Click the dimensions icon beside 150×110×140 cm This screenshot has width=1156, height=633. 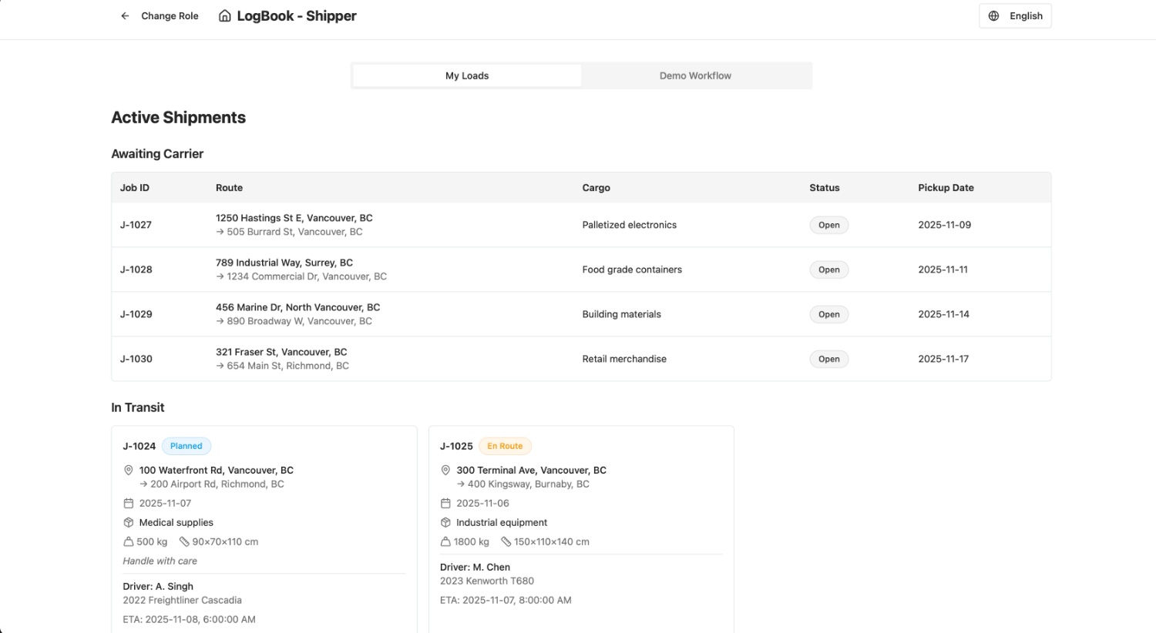pyautogui.click(x=506, y=542)
